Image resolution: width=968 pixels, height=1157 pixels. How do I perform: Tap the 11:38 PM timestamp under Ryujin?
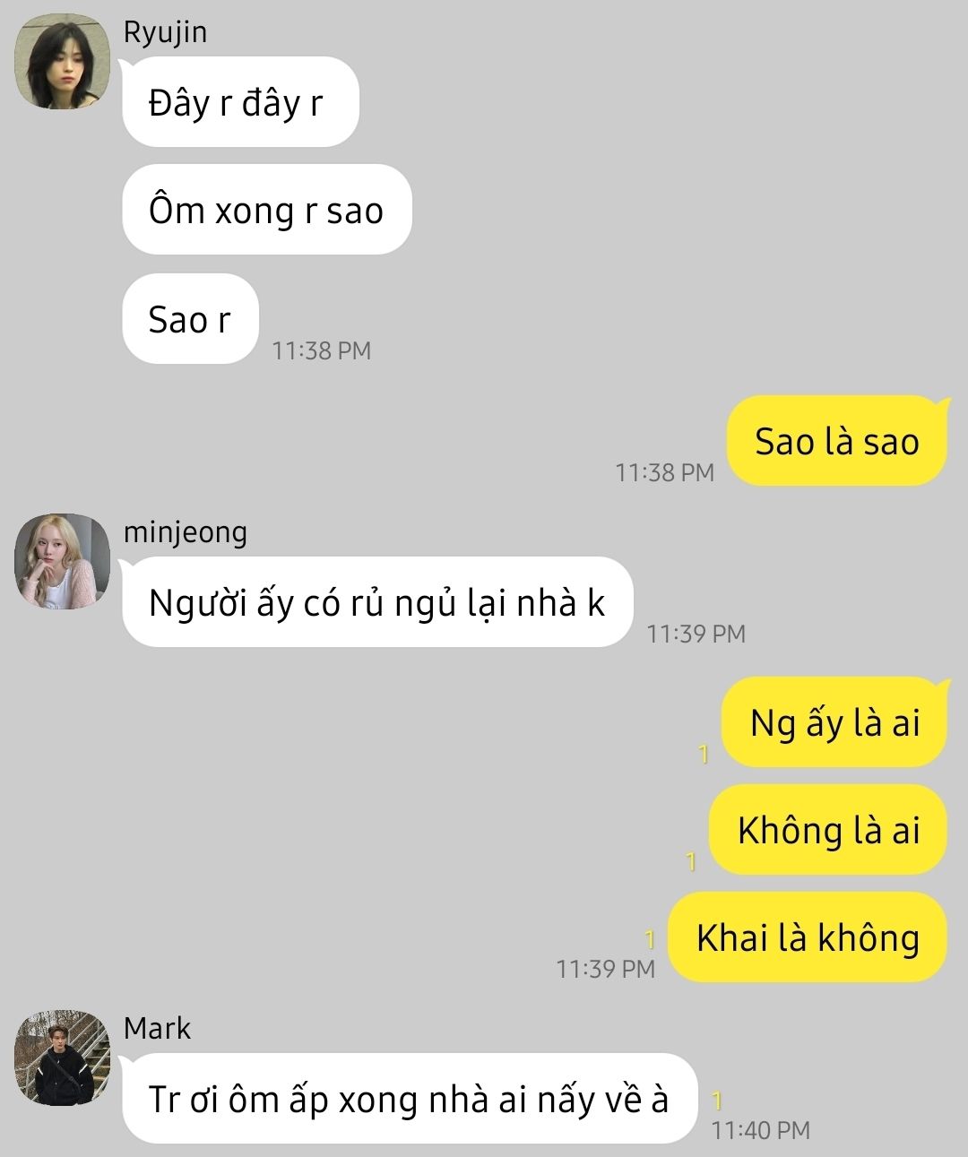point(322,350)
